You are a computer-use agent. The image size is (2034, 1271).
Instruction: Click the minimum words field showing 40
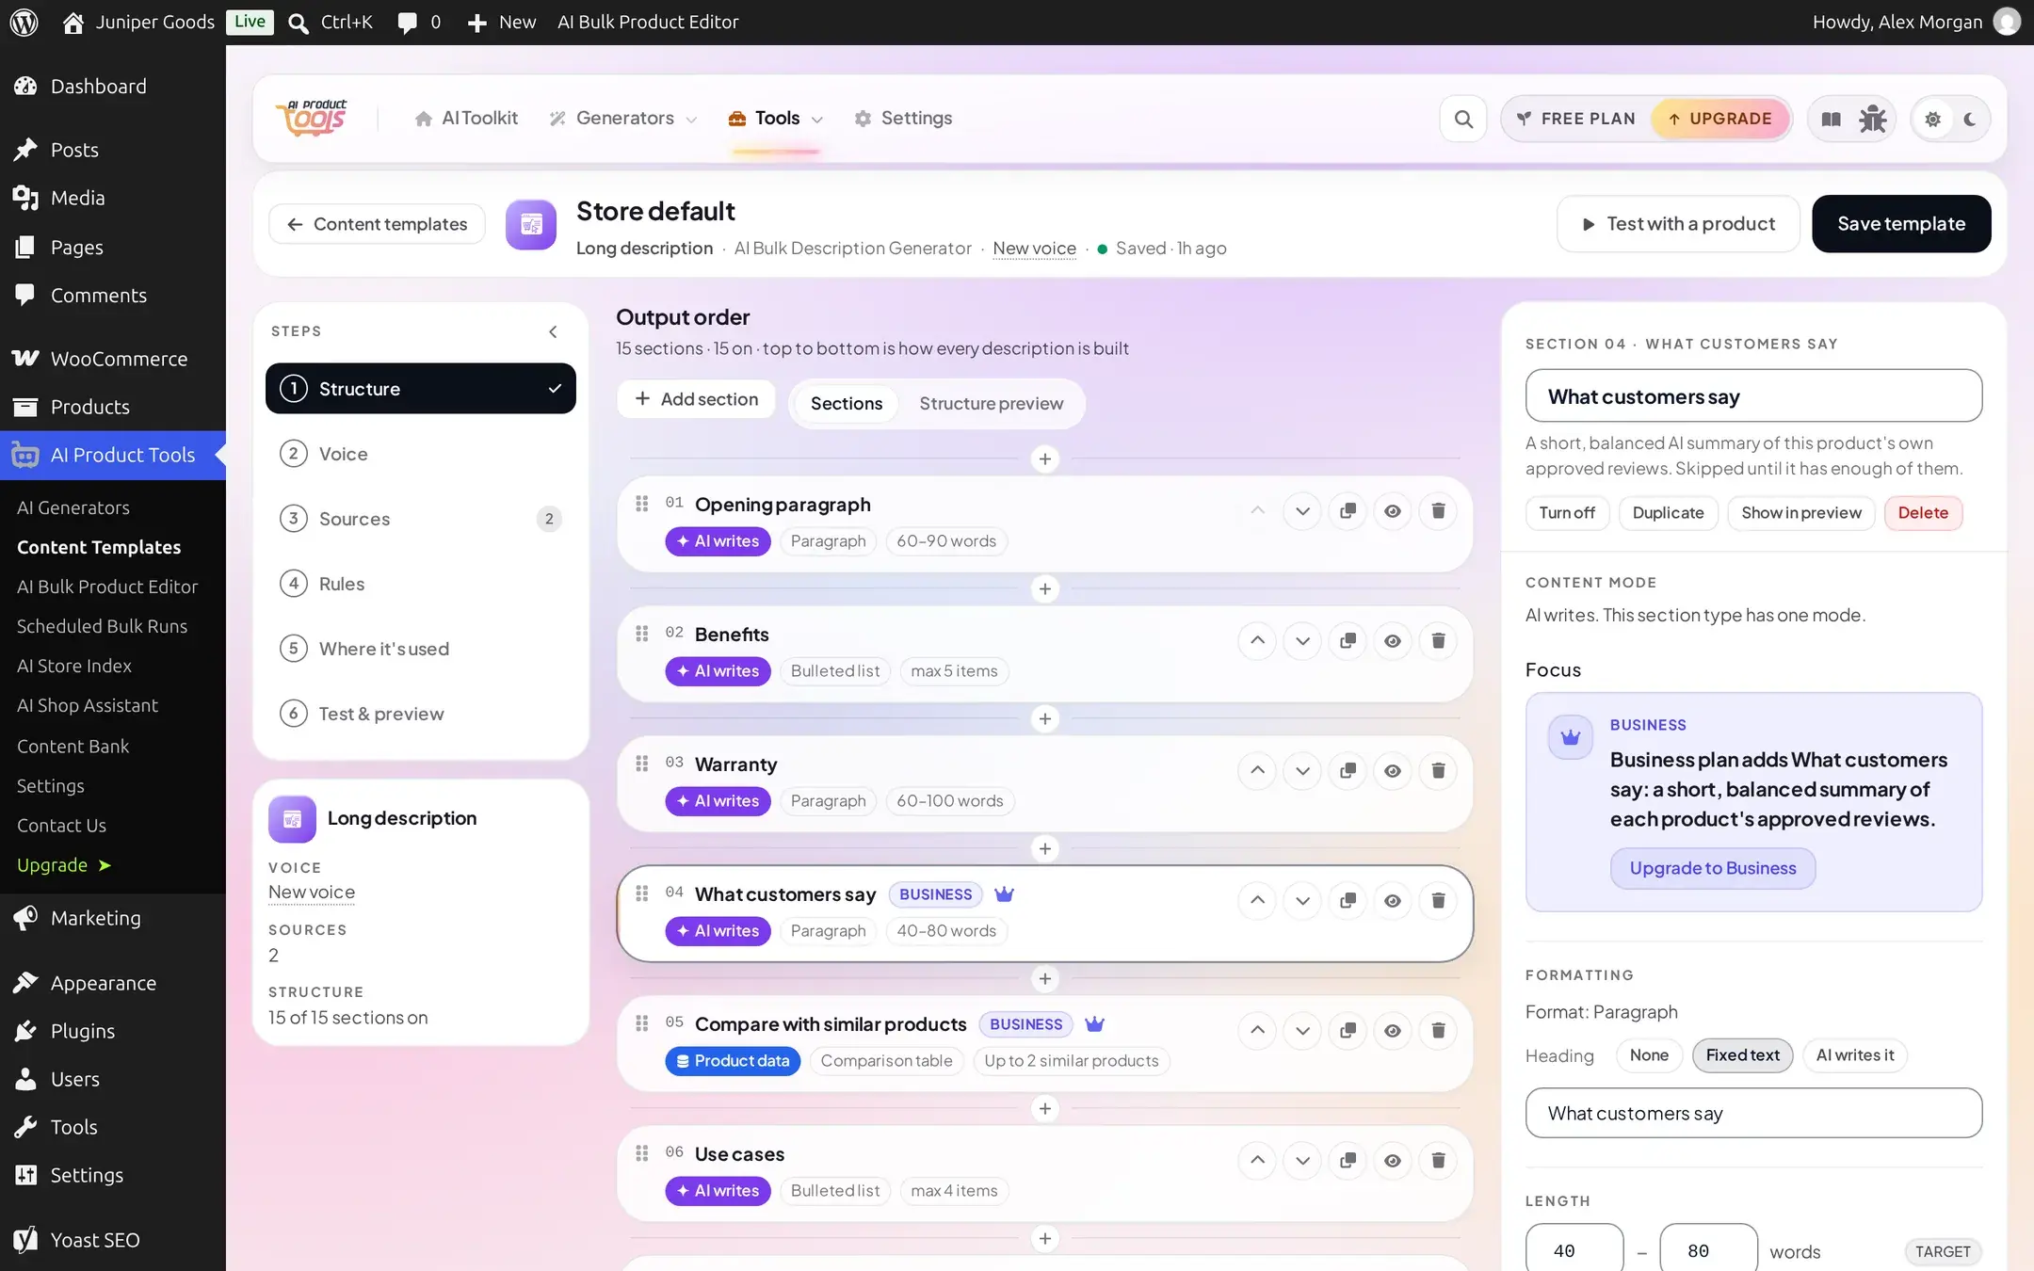(x=1574, y=1250)
